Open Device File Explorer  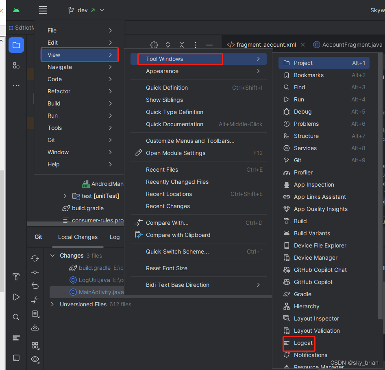324,245
